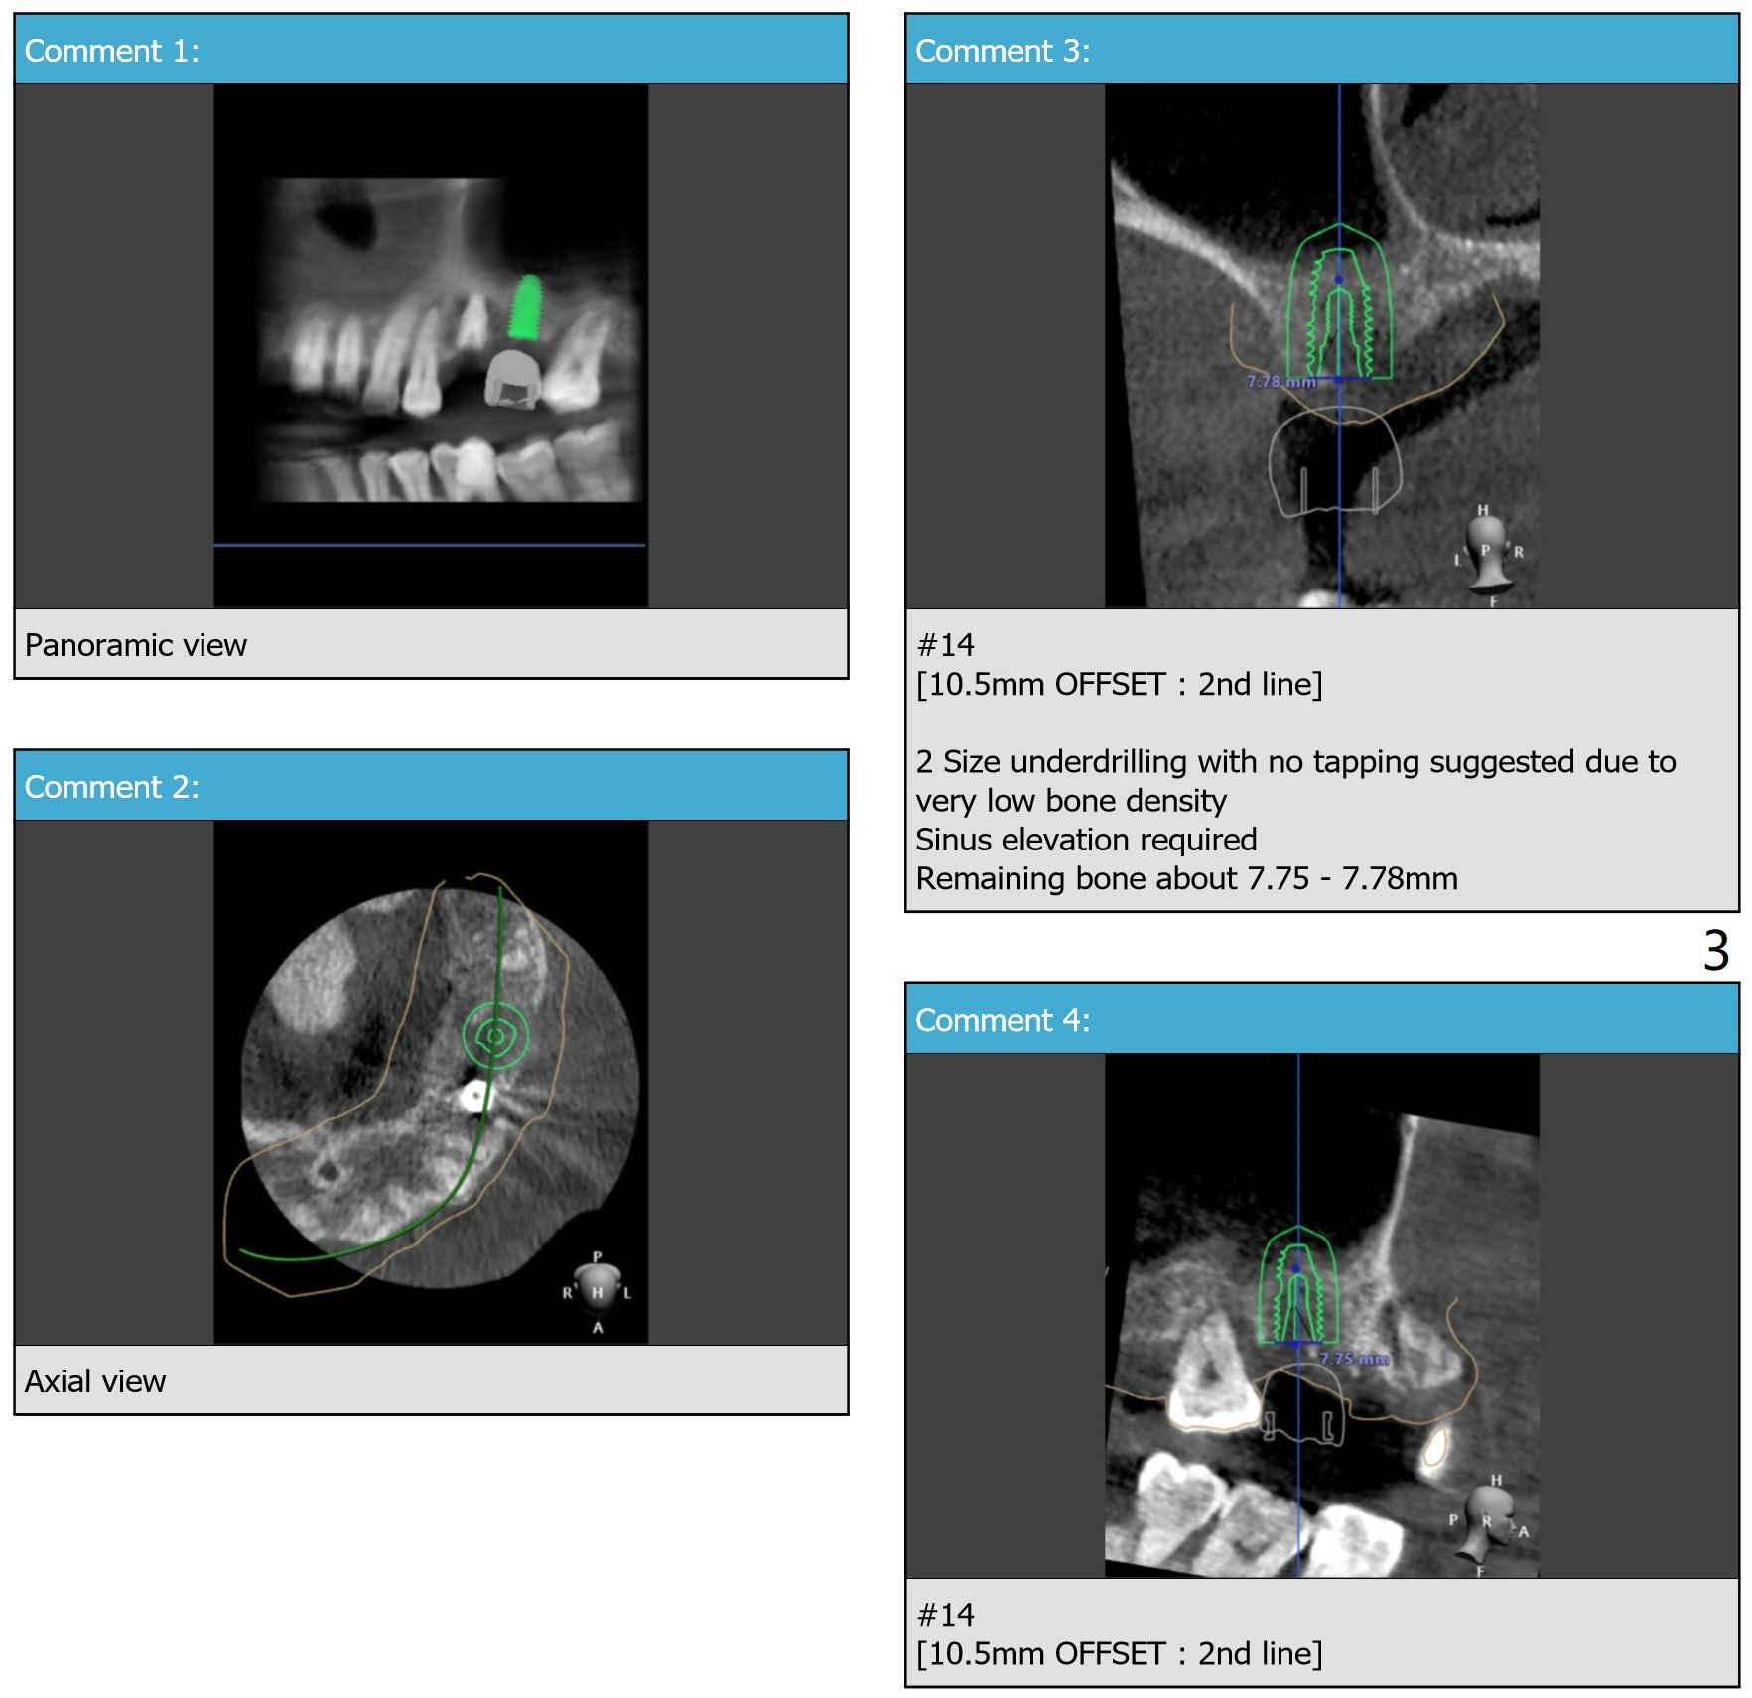Select the gray crown model in panoramic view
Viewport: 1752px width, 1698px height.
coord(512,379)
